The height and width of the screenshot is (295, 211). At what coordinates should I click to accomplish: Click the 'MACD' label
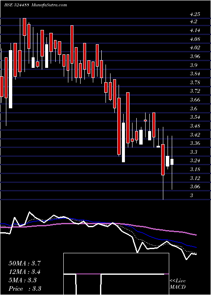[178, 287]
